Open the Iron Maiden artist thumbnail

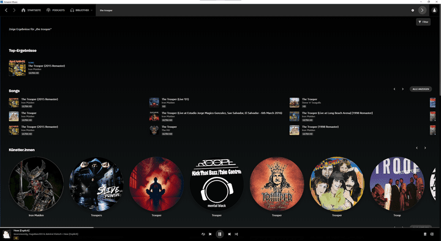[36, 184]
